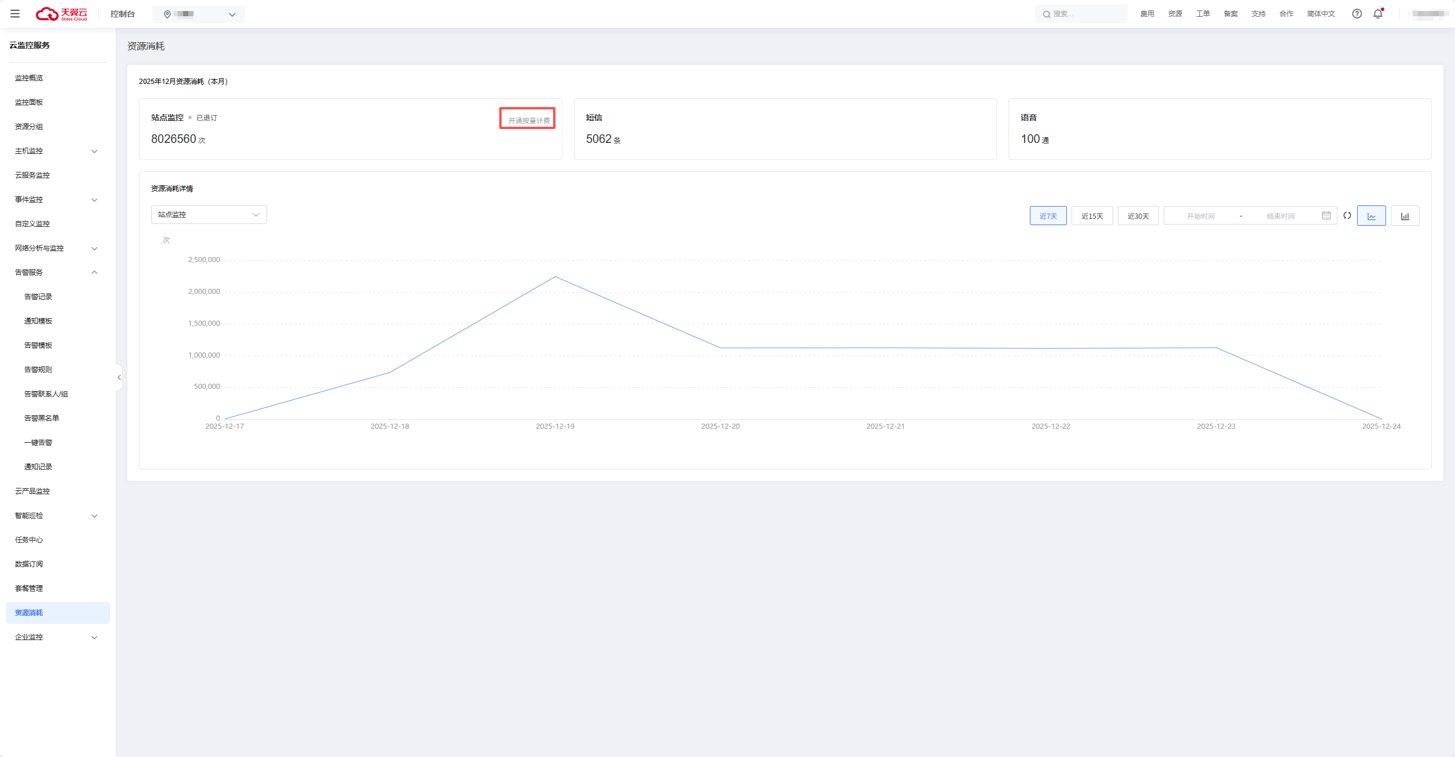Open the 费用 top navigation link
The width and height of the screenshot is (1455, 757).
1147,14
